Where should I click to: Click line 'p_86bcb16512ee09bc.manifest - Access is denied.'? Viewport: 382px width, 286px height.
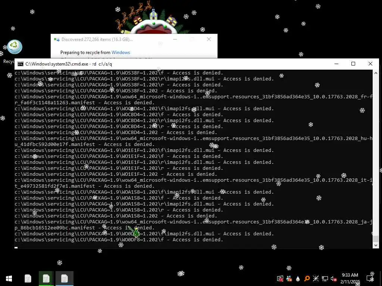point(85,228)
